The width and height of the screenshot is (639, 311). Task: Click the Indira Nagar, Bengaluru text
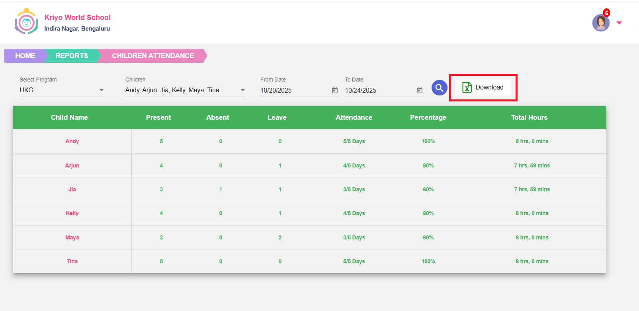pyautogui.click(x=77, y=29)
